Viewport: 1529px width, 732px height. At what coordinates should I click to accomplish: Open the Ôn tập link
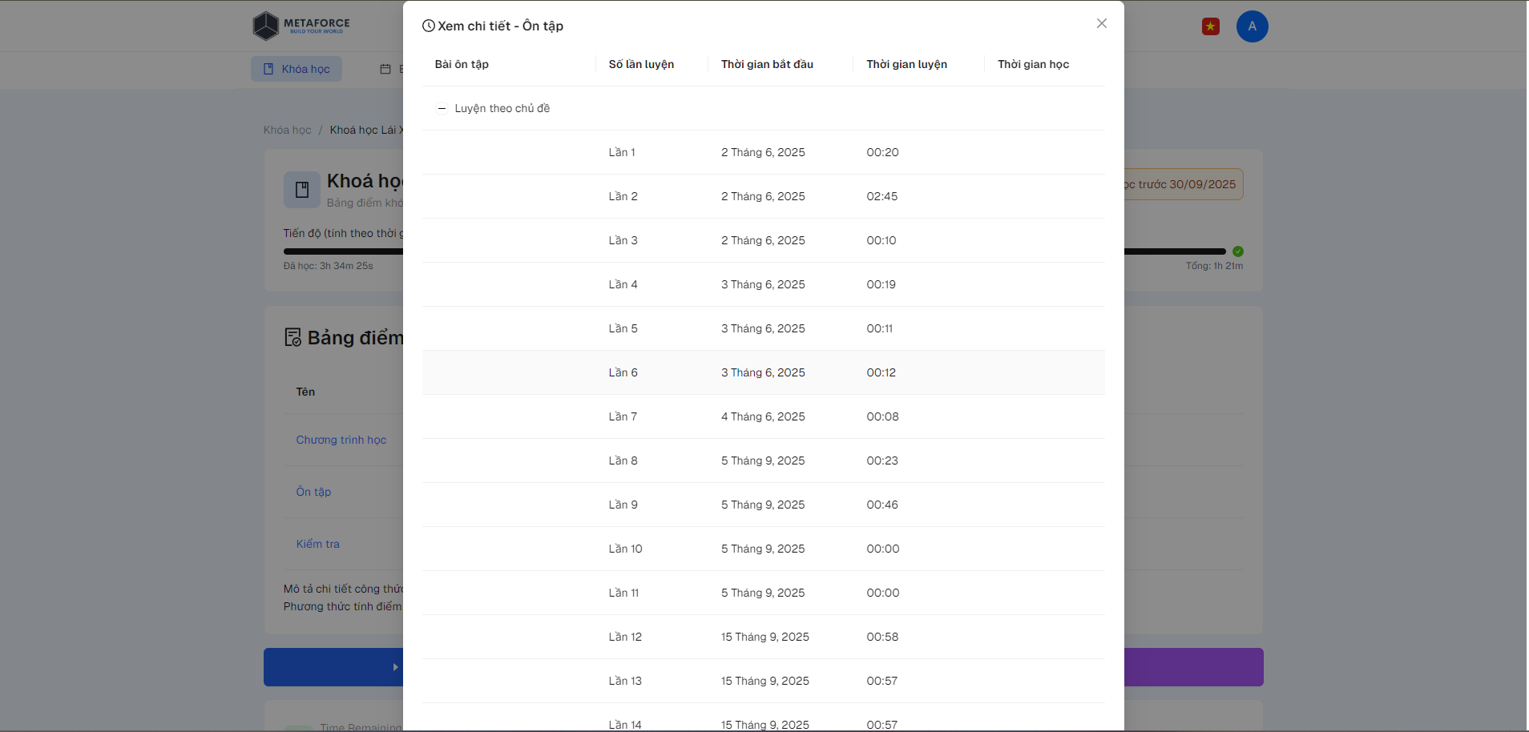coord(313,492)
